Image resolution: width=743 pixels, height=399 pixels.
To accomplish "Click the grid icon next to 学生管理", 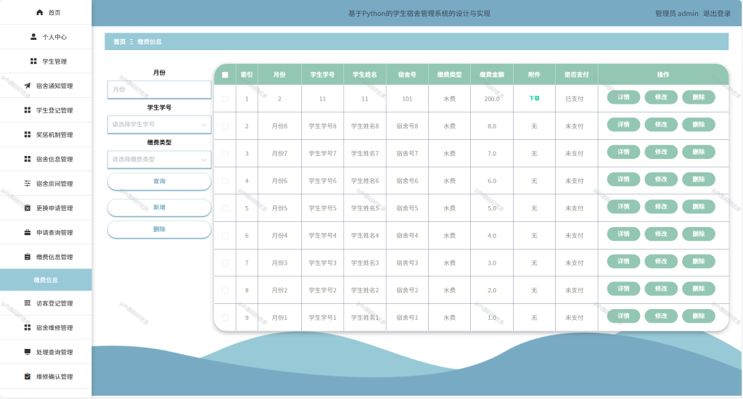I will [33, 61].
